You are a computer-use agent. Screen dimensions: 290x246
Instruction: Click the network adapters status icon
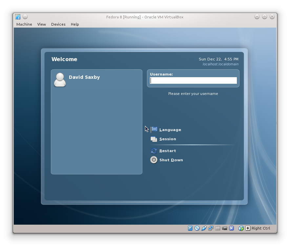211,228
